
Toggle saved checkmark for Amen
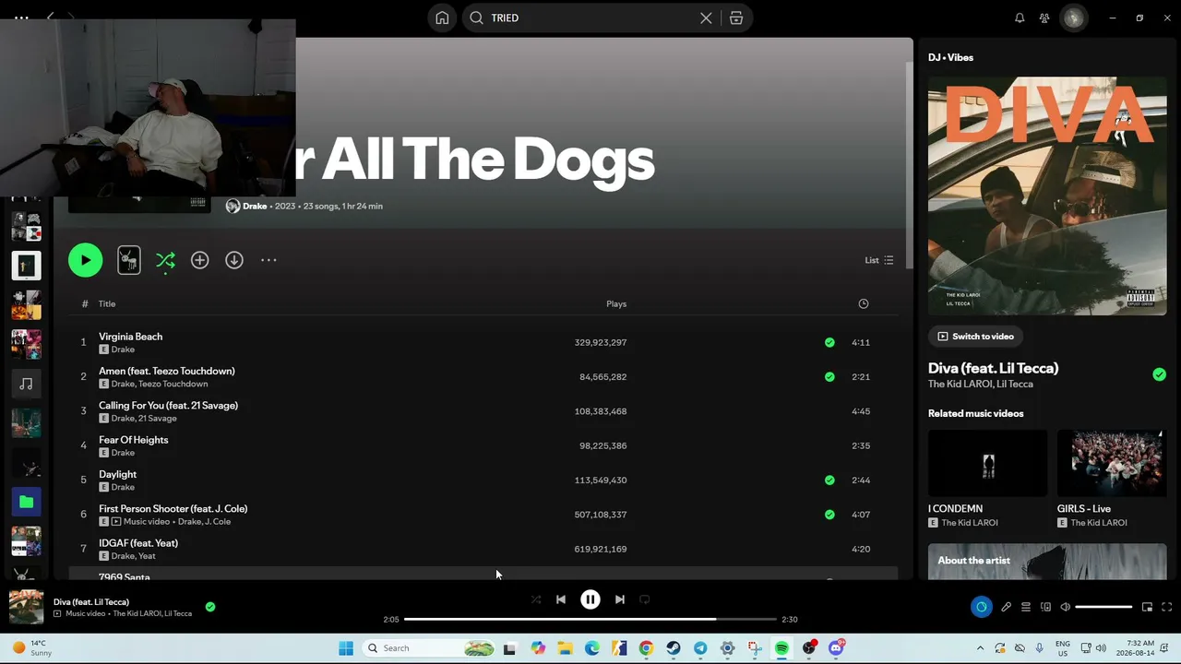tap(829, 376)
